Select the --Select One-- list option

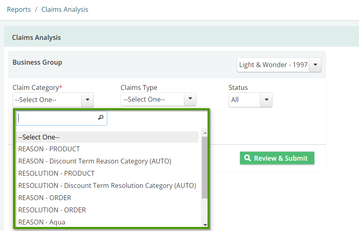coord(107,137)
